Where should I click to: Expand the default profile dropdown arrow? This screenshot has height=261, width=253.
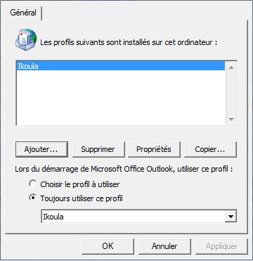(x=231, y=216)
